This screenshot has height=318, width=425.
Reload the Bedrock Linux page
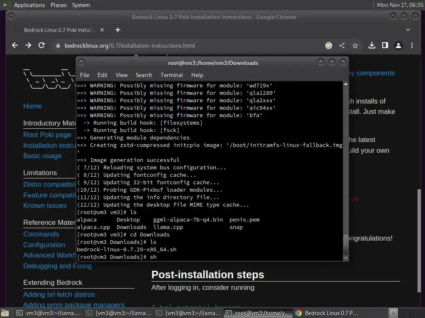click(42, 46)
